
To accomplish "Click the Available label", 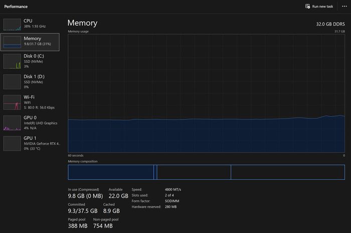I will pos(115,189).
